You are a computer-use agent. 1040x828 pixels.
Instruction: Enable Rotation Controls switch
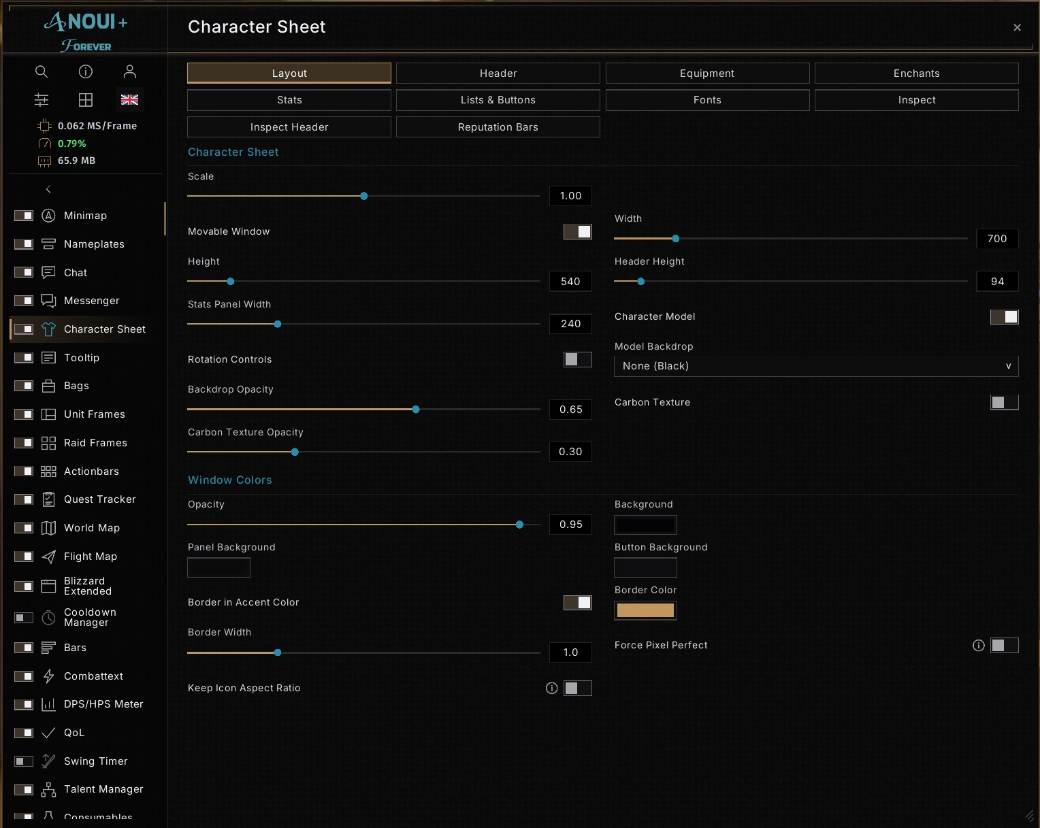click(578, 359)
